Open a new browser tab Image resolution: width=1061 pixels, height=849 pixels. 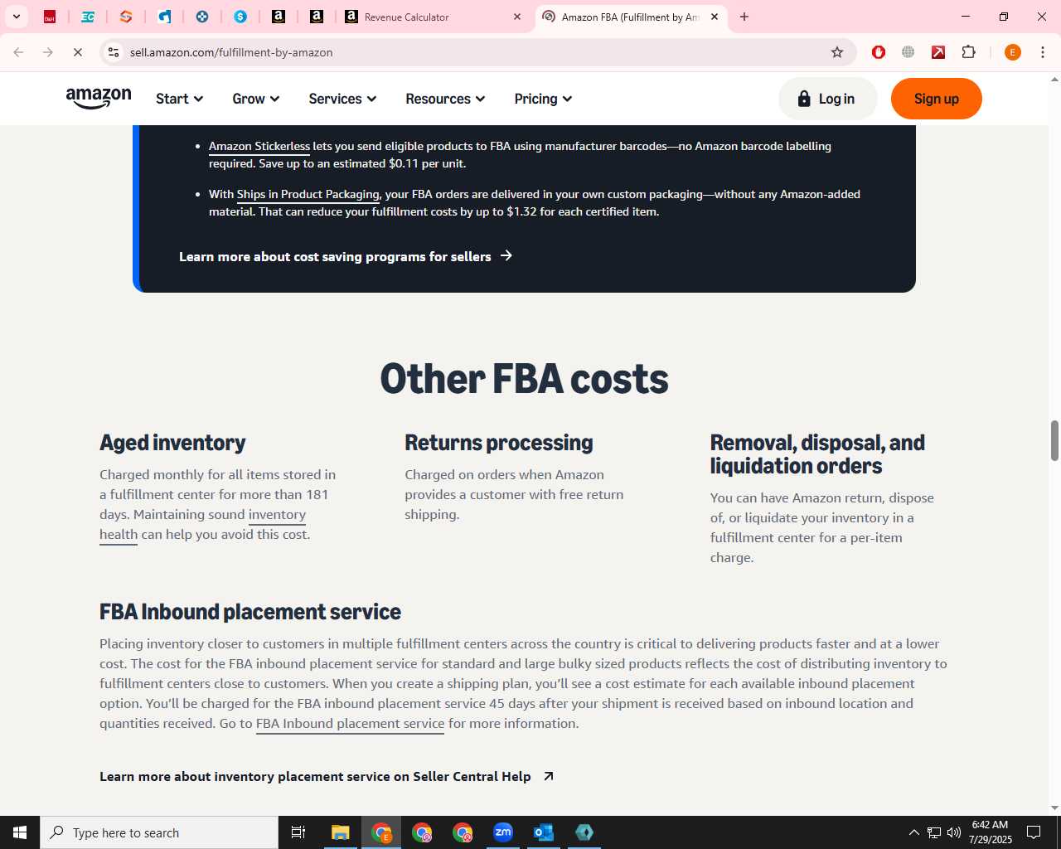coord(744,17)
